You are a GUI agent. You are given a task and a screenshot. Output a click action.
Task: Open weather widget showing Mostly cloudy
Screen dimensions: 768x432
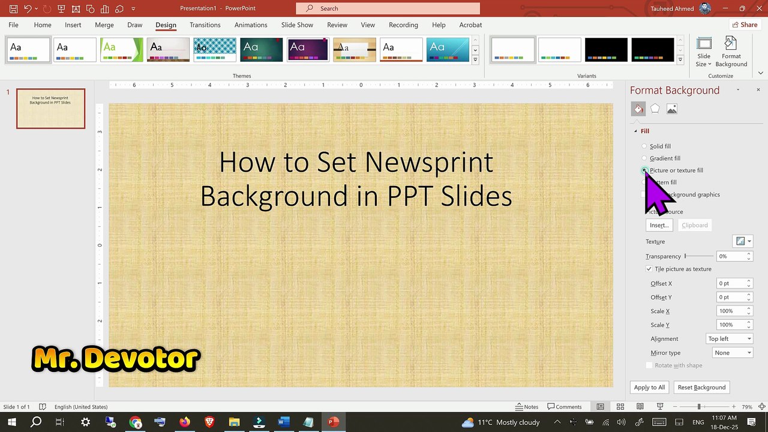(500, 422)
